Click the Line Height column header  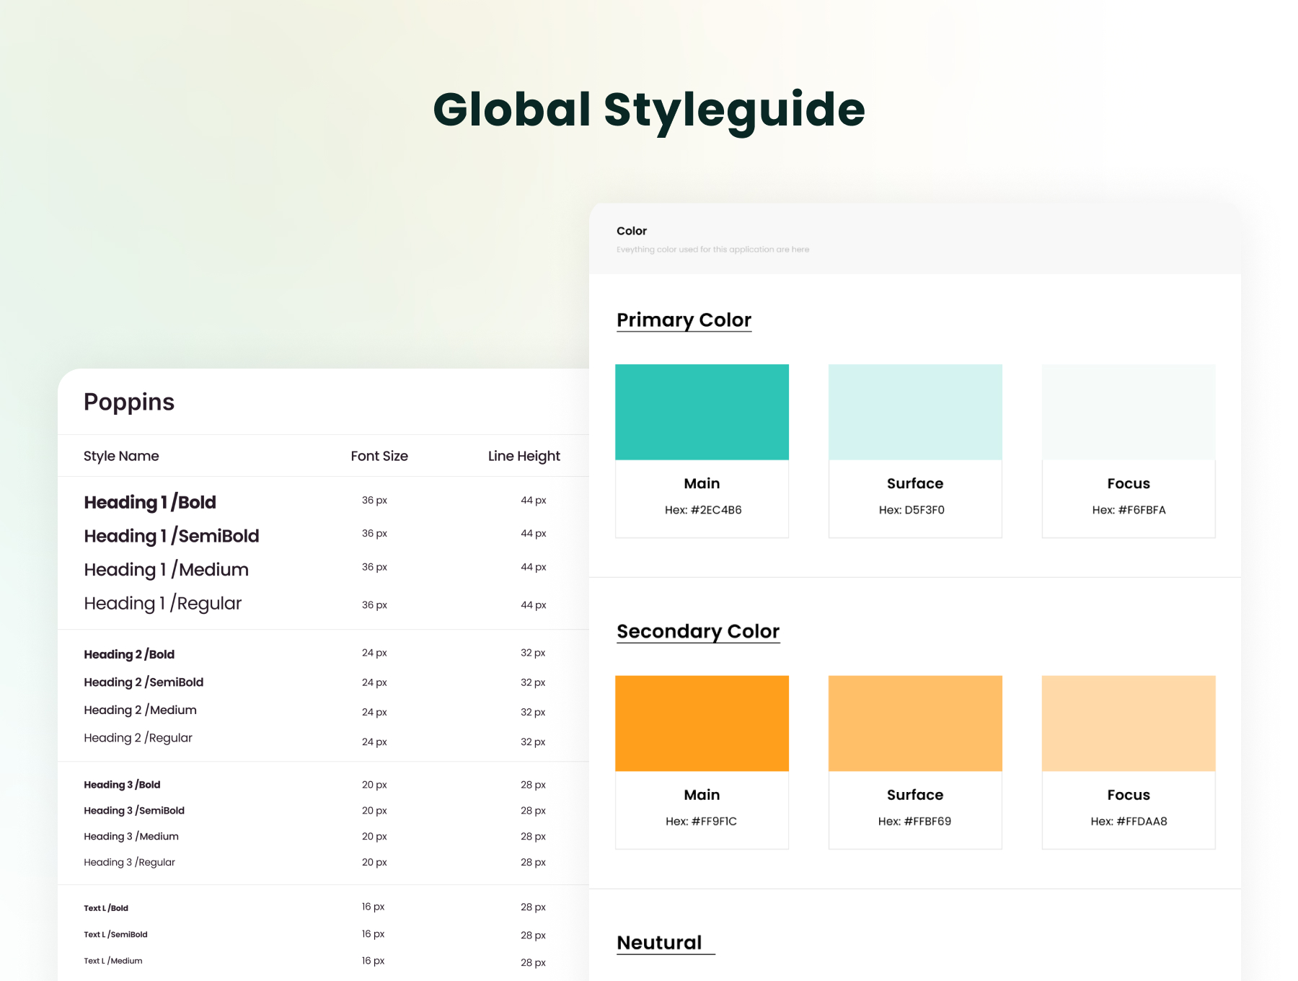coord(524,456)
